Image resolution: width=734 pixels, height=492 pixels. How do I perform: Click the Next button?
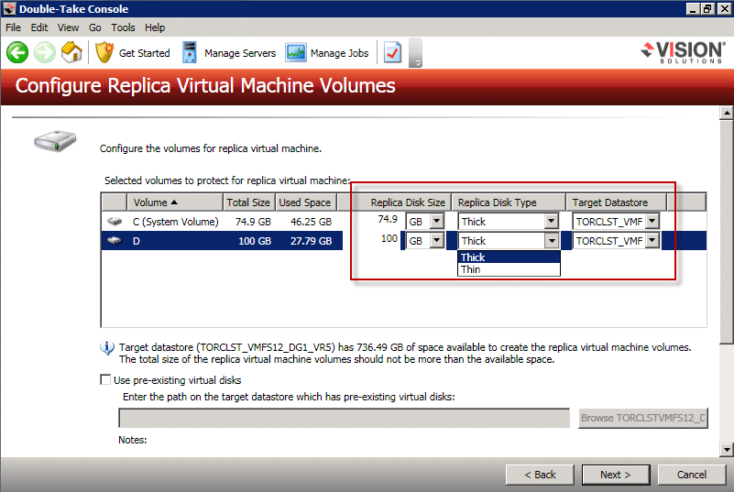615,475
